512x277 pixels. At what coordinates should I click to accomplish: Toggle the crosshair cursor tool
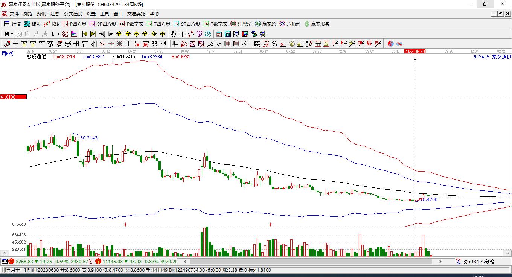[x=182, y=34]
